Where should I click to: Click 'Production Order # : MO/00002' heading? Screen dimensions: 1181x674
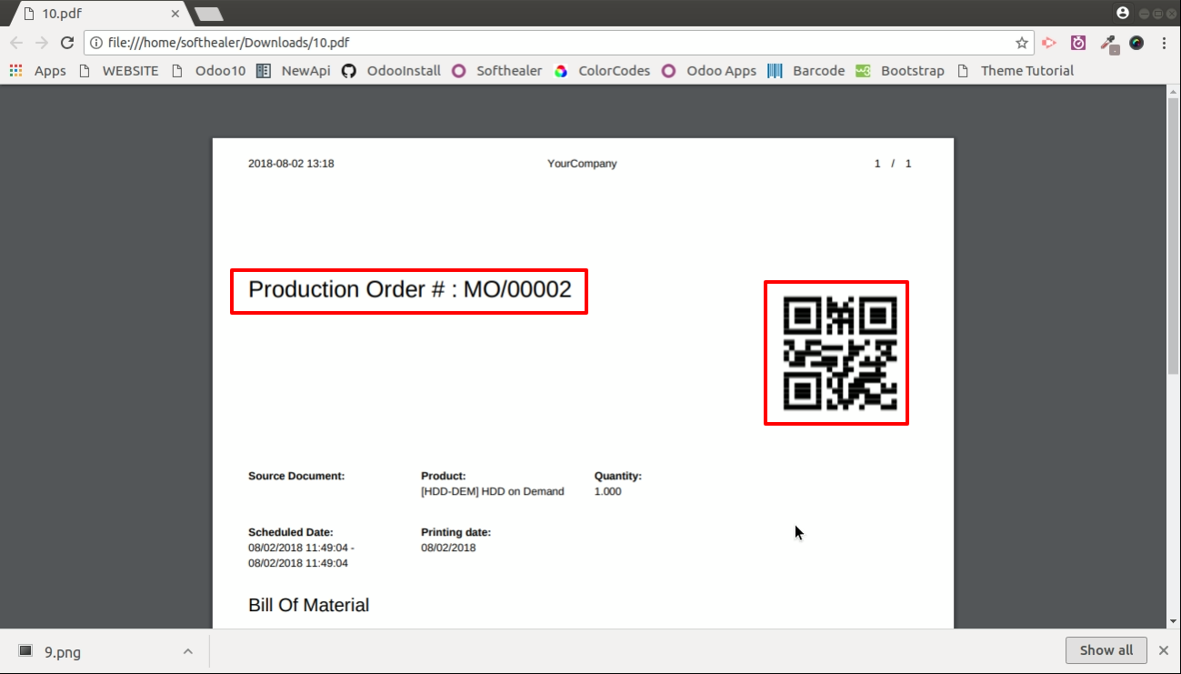pos(410,289)
